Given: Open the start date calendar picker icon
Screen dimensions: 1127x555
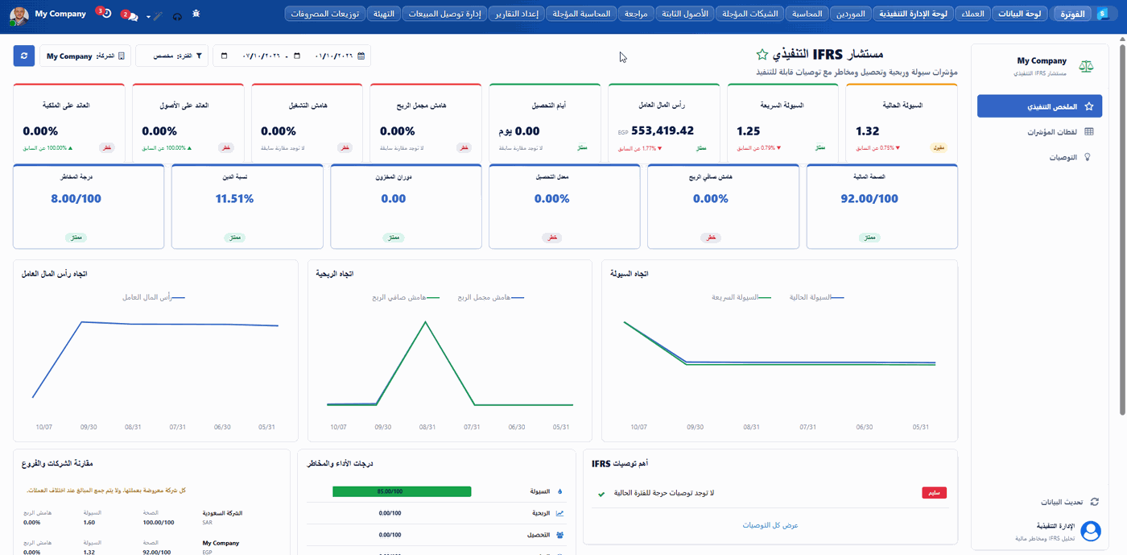Looking at the screenshot, I should [297, 56].
